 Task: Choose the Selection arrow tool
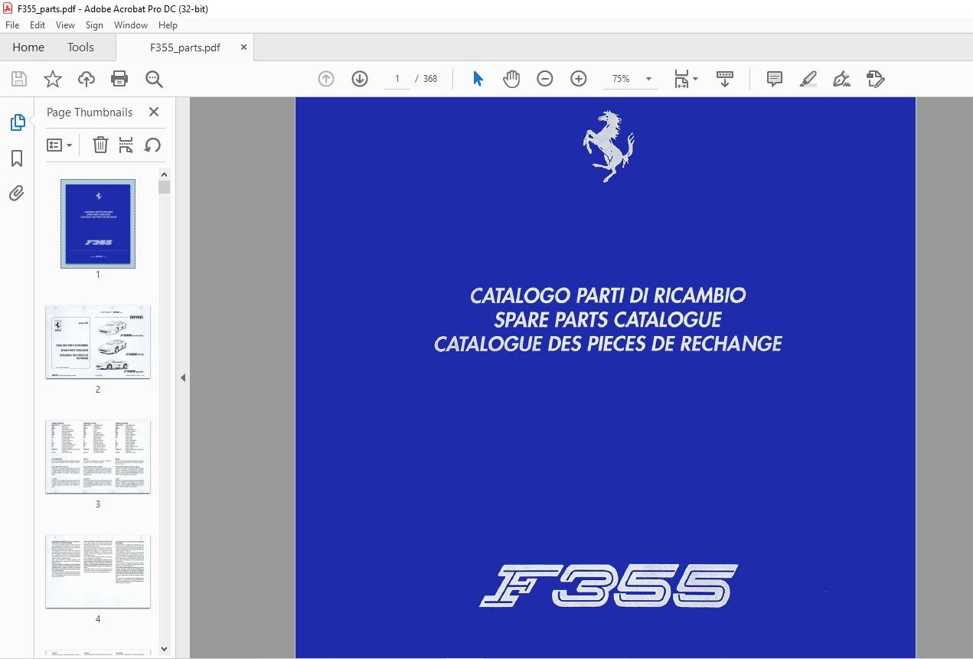pyautogui.click(x=478, y=79)
